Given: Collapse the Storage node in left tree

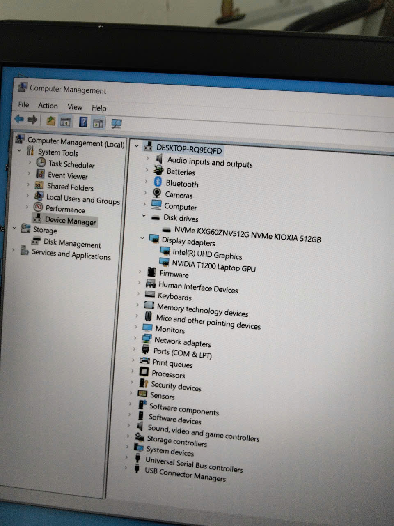Looking at the screenshot, I should point(14,228).
